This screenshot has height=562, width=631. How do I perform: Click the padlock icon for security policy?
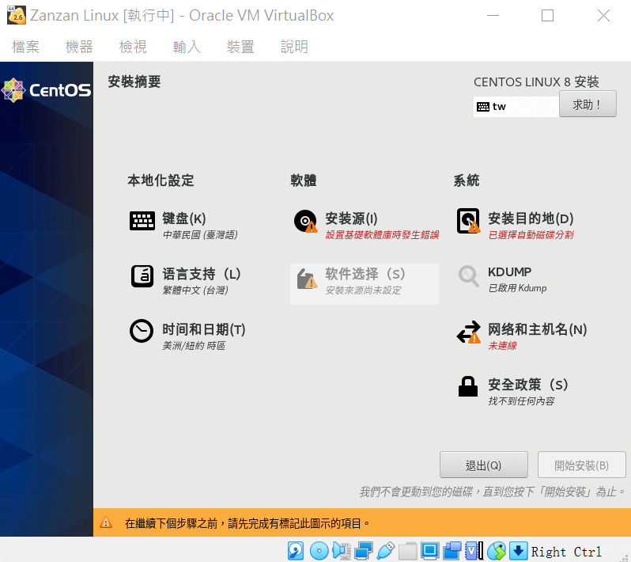pos(468,386)
